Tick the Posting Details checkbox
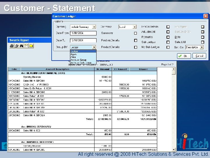 (136, 40)
